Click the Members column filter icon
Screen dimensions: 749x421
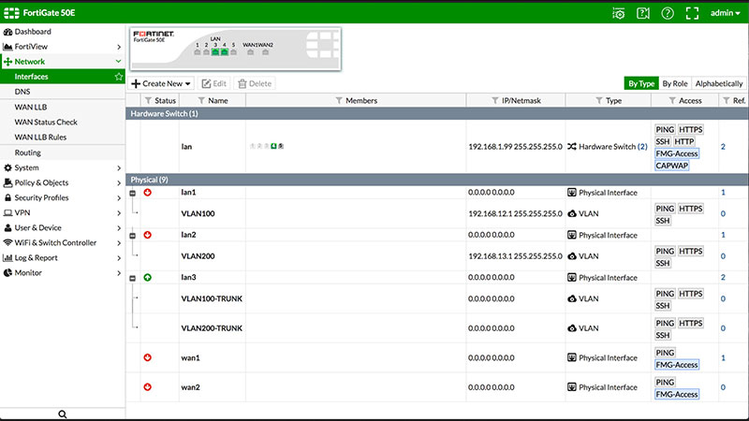click(339, 101)
